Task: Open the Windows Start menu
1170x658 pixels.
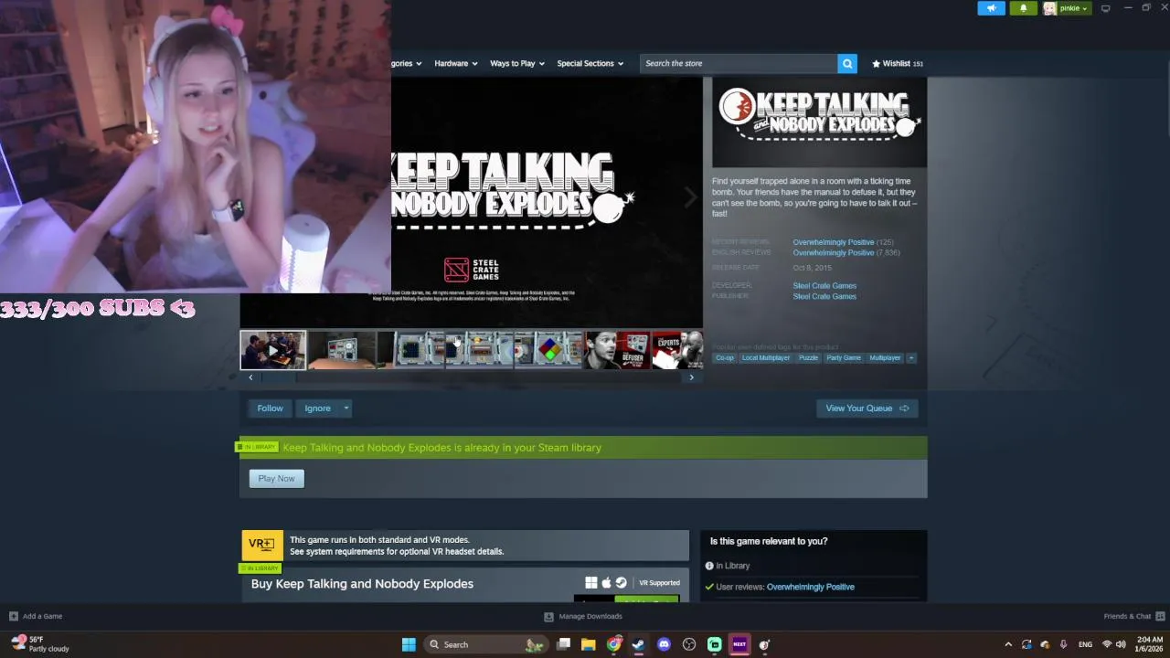Action: pos(409,644)
